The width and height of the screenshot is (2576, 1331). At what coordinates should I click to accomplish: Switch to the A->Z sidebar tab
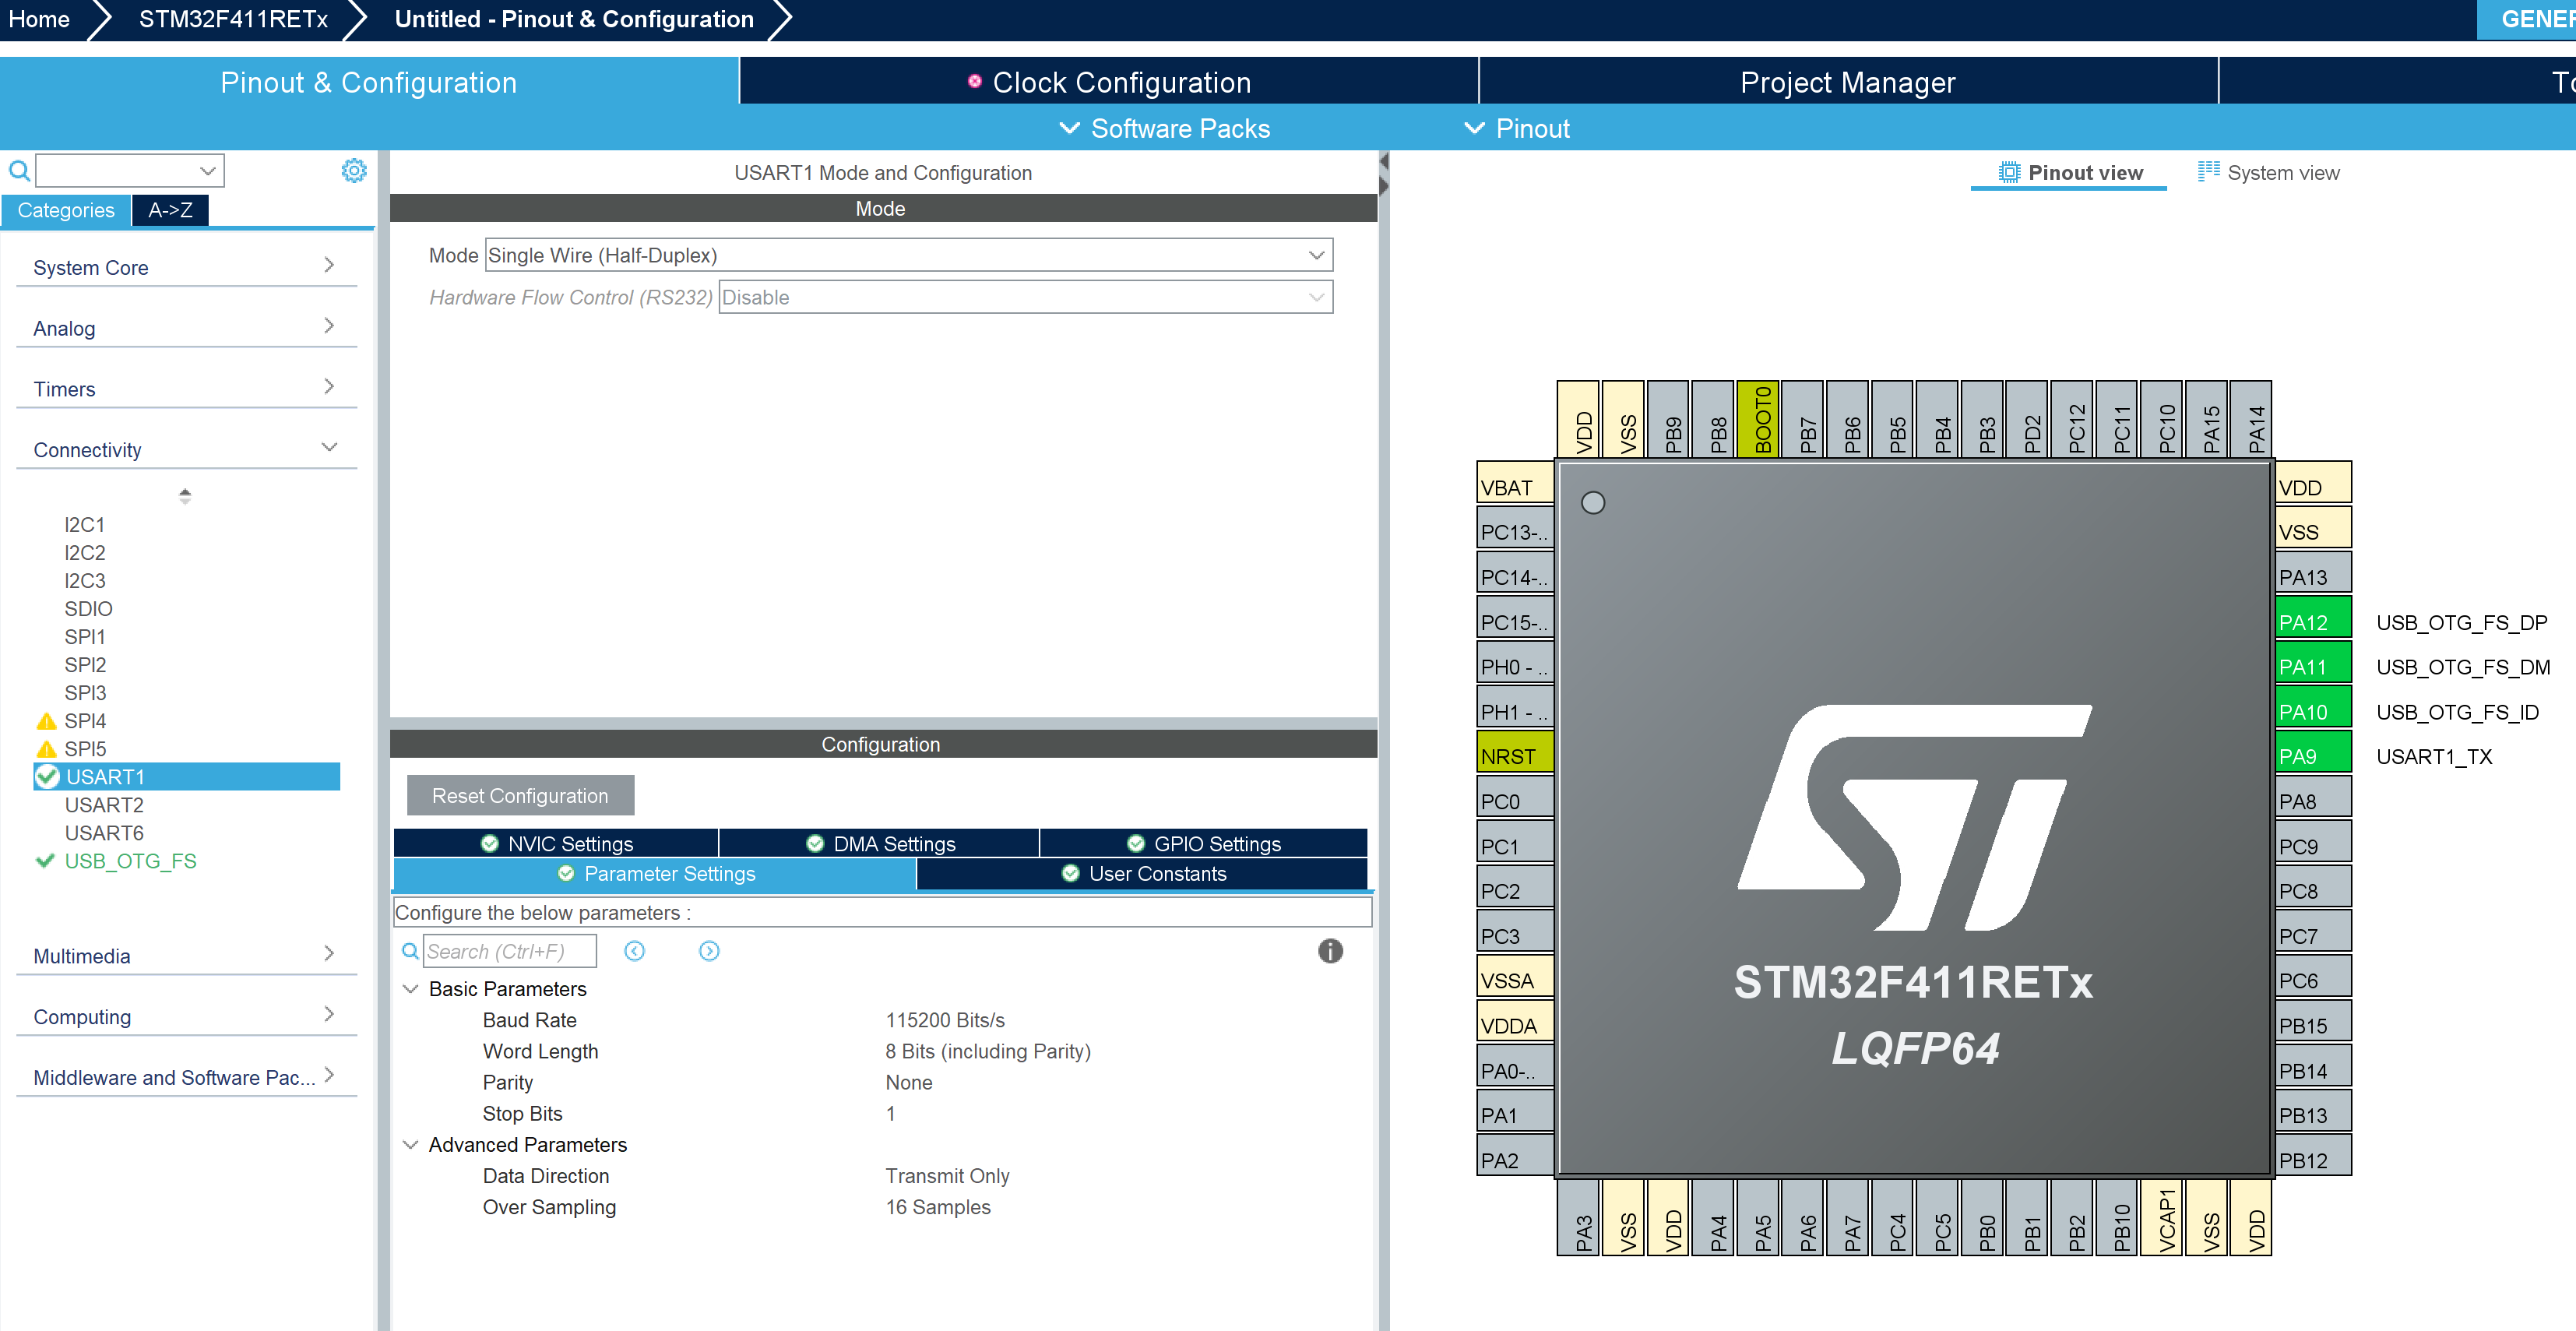point(170,210)
